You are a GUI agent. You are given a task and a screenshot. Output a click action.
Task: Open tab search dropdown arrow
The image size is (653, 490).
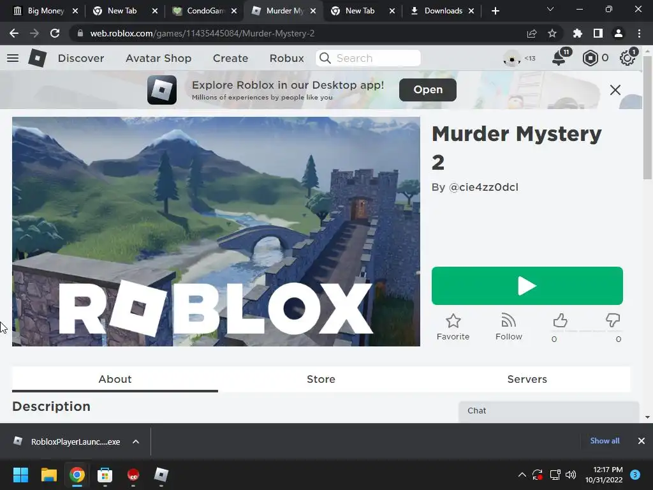pos(550,10)
